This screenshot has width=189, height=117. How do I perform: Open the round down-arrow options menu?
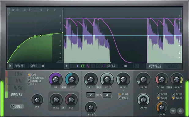173,111
